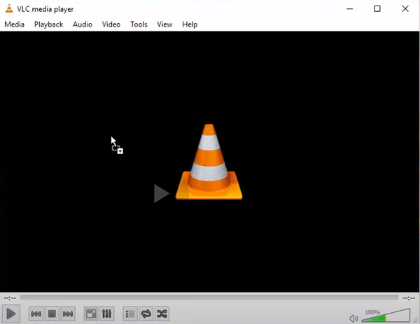Mute audio via speaker icon
The height and width of the screenshot is (324, 420).
coord(353,318)
